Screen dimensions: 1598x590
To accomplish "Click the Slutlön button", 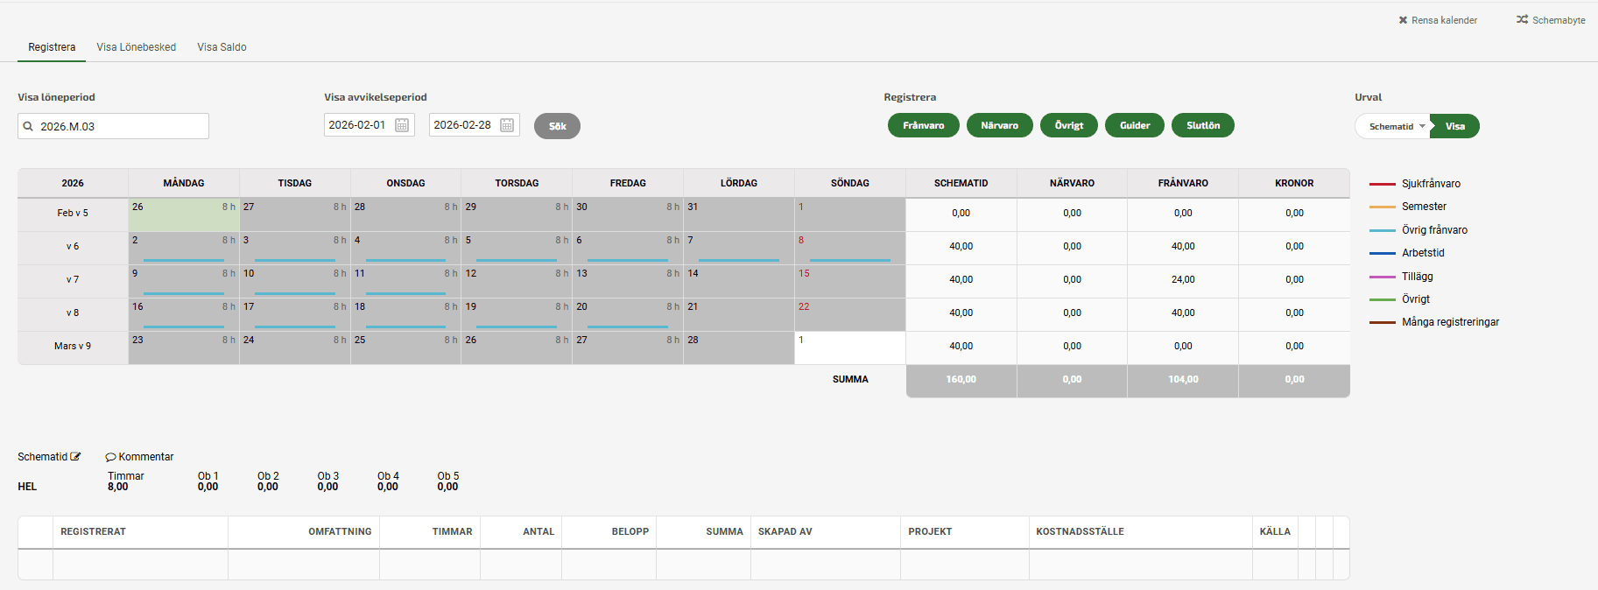I will 1202,125.
